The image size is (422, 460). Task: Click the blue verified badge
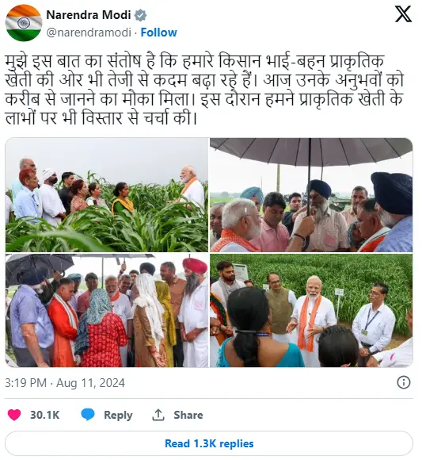click(141, 15)
